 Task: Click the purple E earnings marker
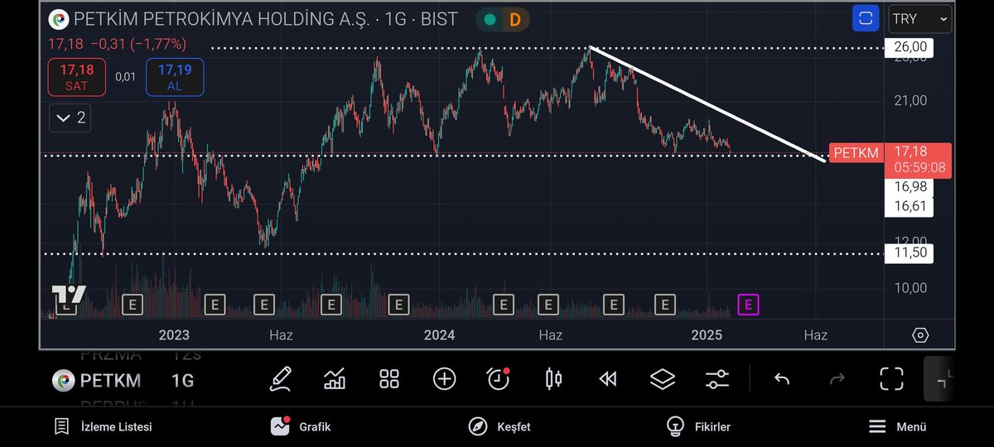(x=749, y=305)
